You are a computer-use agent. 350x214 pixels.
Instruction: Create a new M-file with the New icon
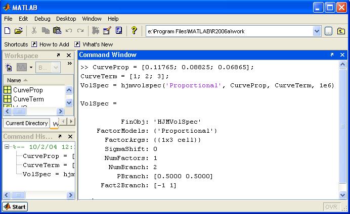(x=8, y=30)
